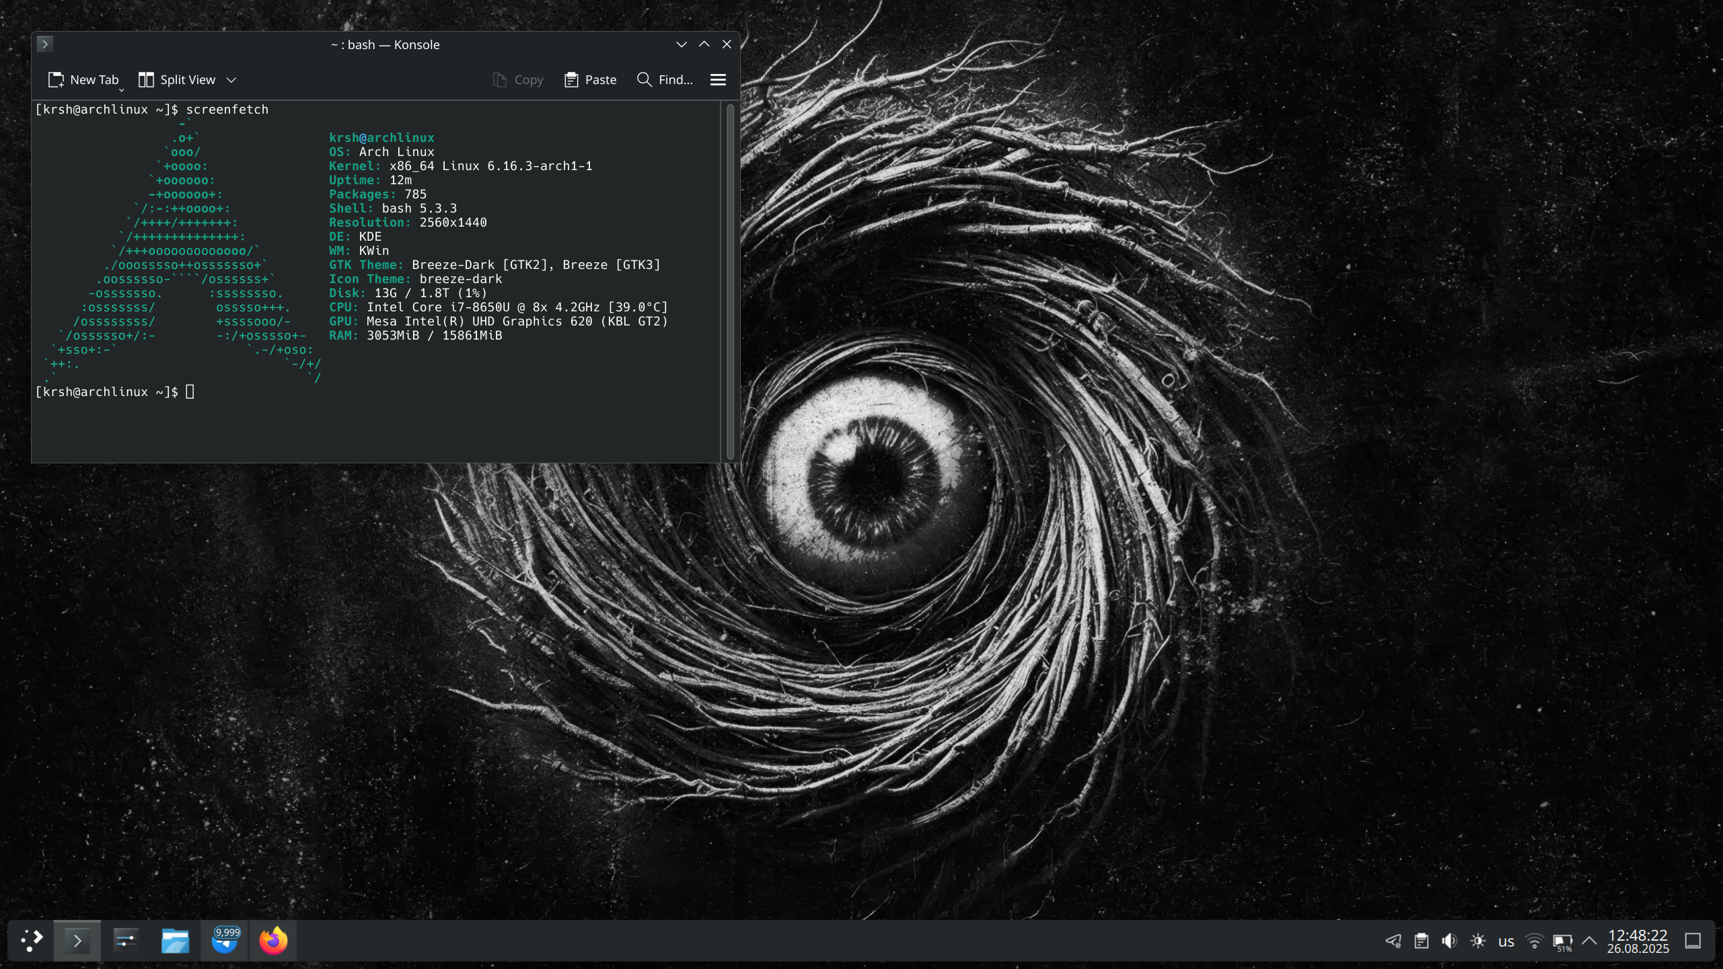The width and height of the screenshot is (1723, 969).
Task: Open the volume control in the tray
Action: [1449, 940]
